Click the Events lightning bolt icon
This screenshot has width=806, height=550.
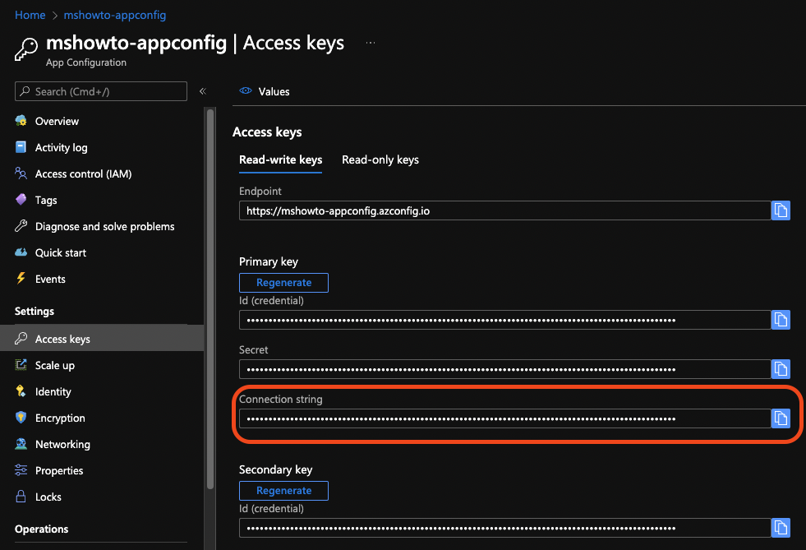click(x=21, y=279)
